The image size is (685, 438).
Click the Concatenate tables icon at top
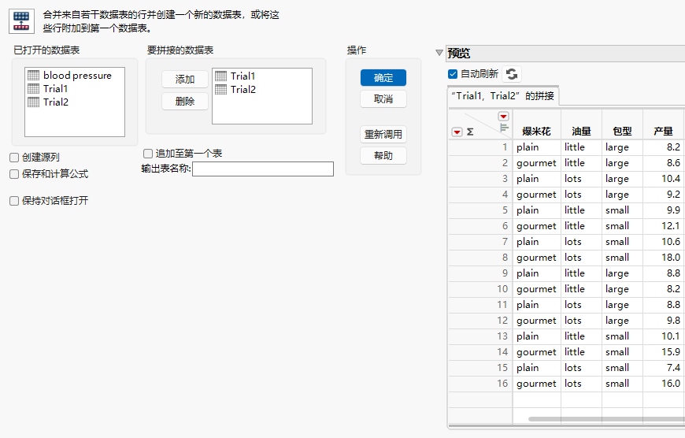click(x=21, y=21)
